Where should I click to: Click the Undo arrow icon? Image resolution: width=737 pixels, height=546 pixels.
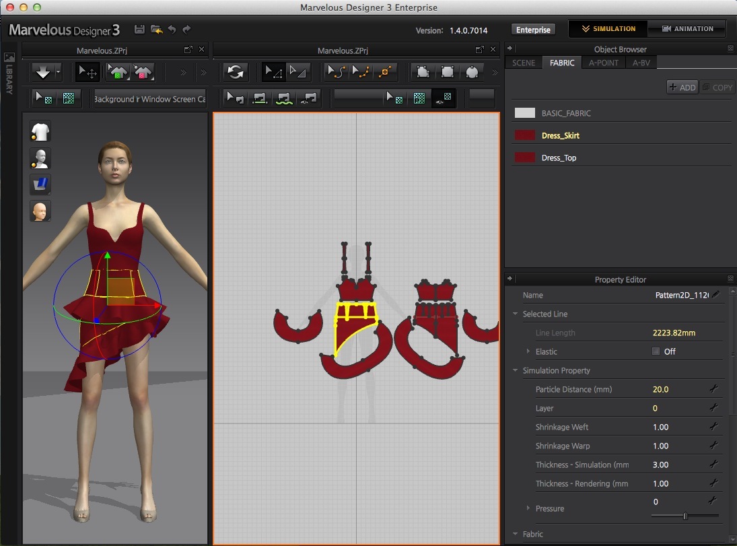(172, 30)
